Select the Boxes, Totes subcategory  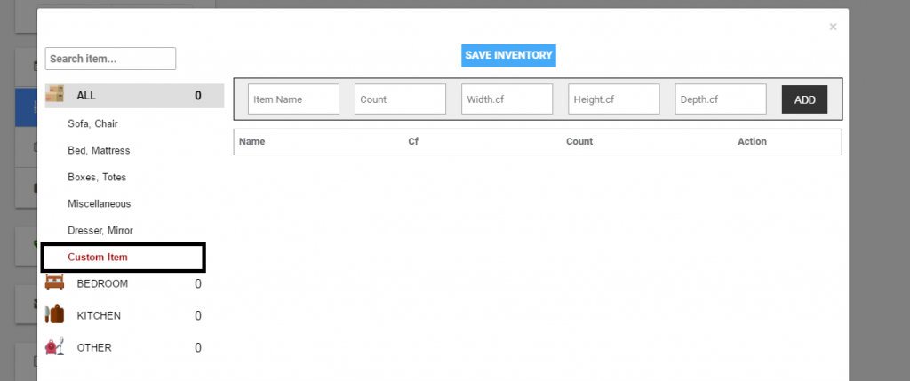point(97,177)
